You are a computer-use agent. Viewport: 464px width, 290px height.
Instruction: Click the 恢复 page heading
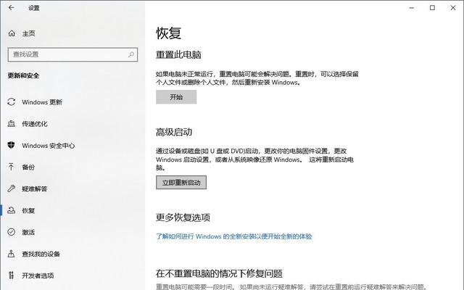(168, 33)
